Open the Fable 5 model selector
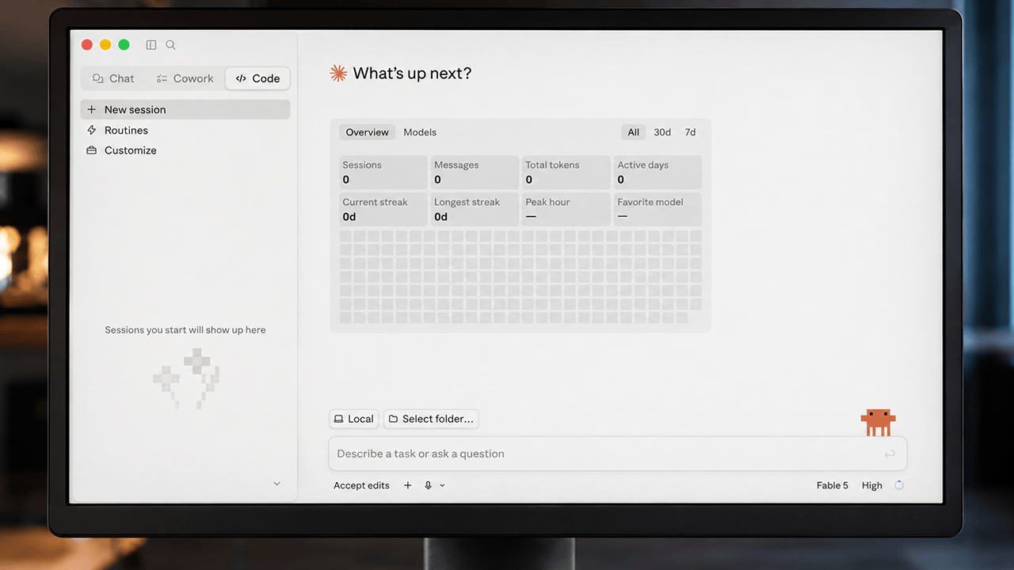The height and width of the screenshot is (570, 1014). tap(833, 485)
